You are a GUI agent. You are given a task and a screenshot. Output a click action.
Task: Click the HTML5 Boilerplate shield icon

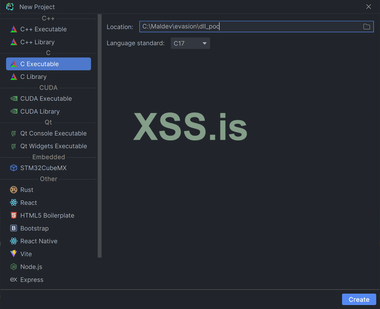pos(14,215)
